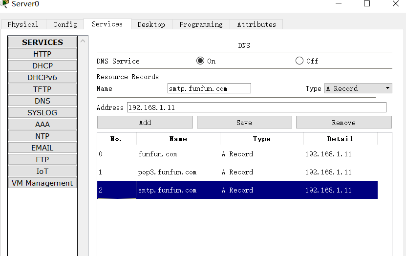406x256 pixels.
Task: Select the pop3.funfun.com record row
Action: pos(237,172)
